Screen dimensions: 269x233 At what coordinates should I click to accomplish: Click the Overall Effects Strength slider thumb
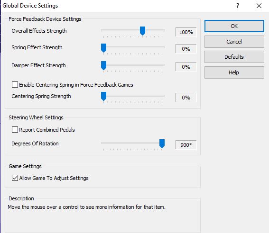(142, 31)
